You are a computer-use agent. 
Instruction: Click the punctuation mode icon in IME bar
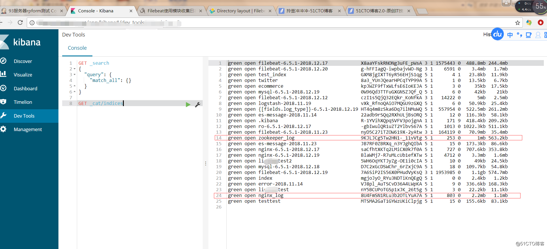[x=519, y=35]
